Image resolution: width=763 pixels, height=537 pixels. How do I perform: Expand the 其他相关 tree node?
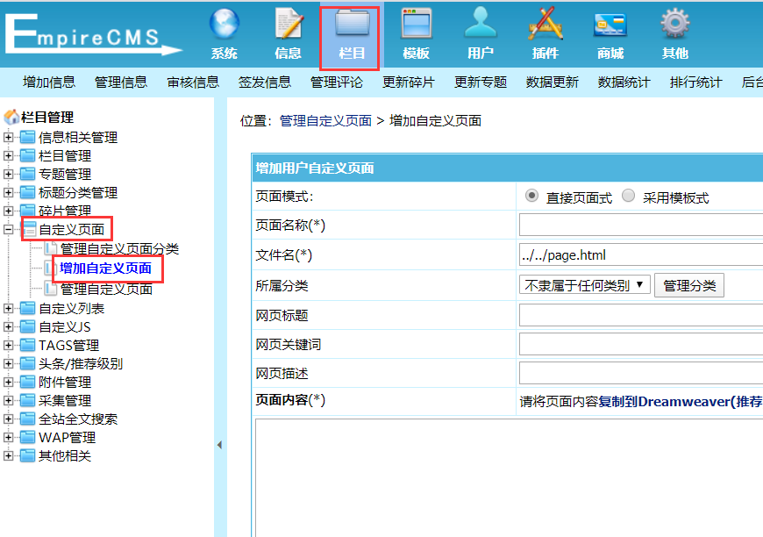pos(8,455)
